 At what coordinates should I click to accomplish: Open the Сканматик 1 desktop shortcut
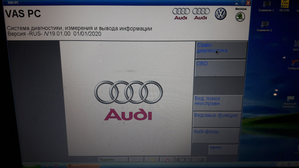pyautogui.click(x=266, y=6)
